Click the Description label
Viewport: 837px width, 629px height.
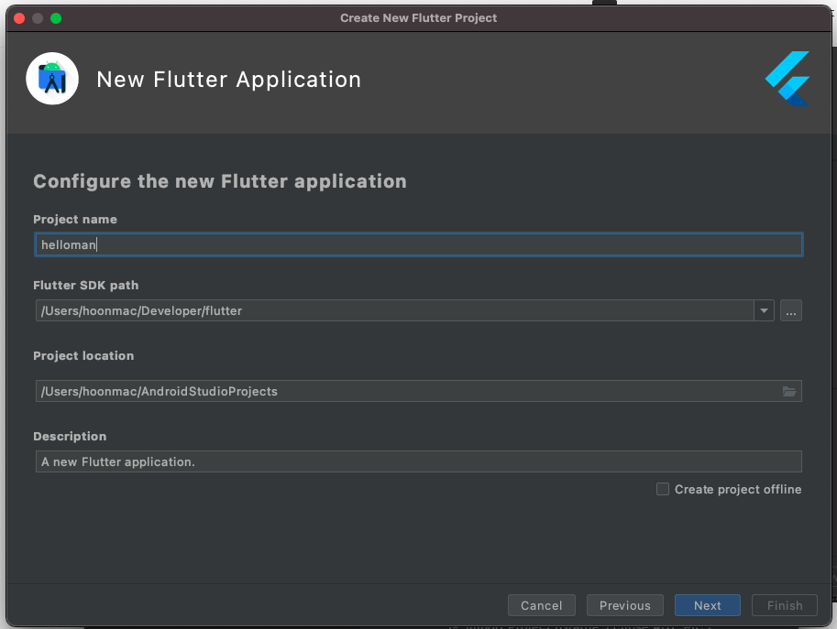click(x=70, y=436)
